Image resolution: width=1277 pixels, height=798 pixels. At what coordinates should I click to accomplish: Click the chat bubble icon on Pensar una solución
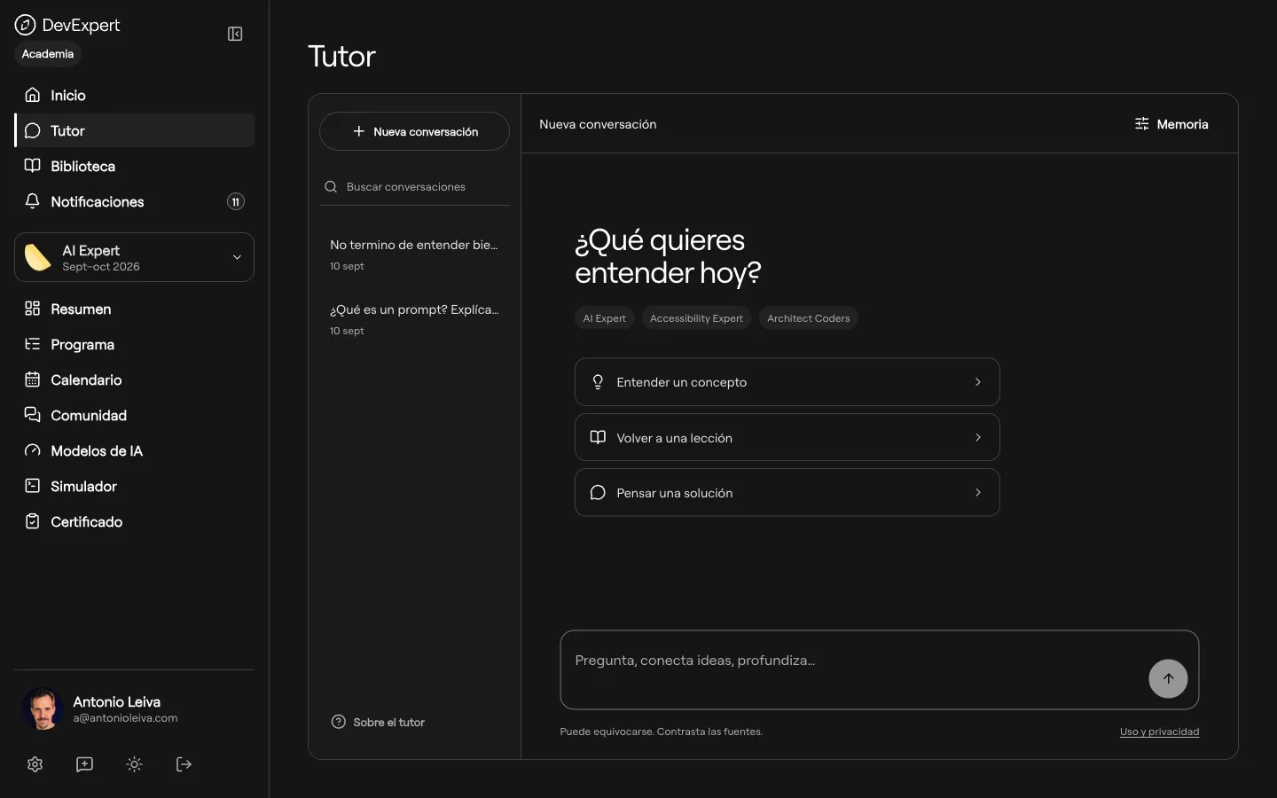click(x=598, y=493)
